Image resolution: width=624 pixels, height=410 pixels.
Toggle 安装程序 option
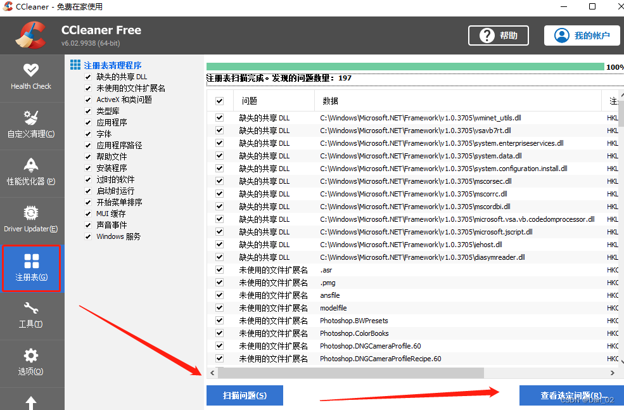pyautogui.click(x=88, y=169)
